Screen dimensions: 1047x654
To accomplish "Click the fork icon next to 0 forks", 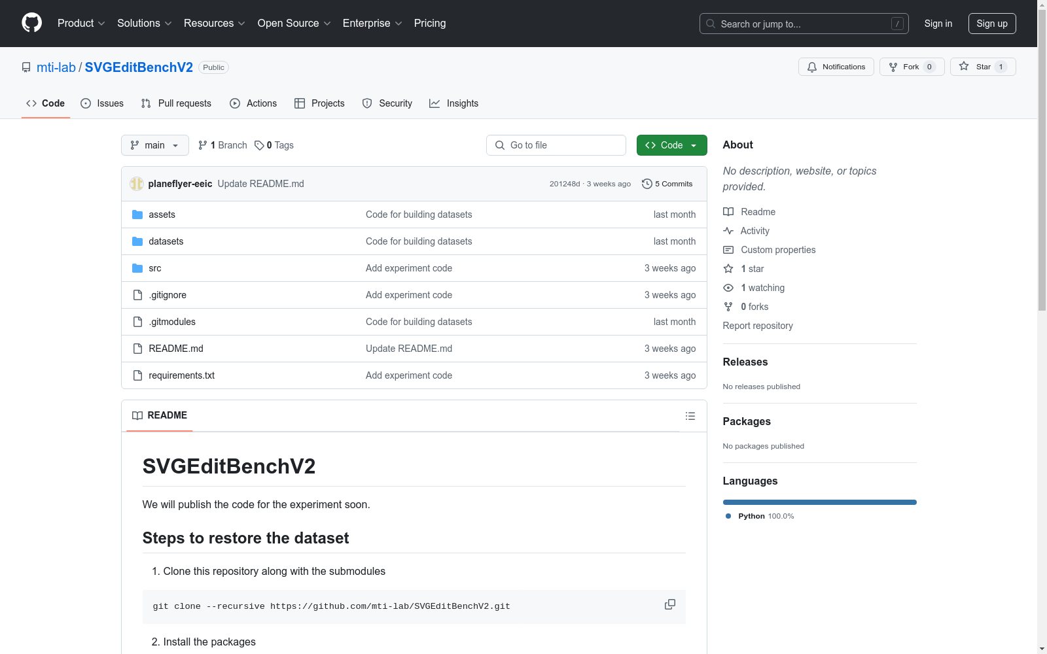I will click(728, 307).
